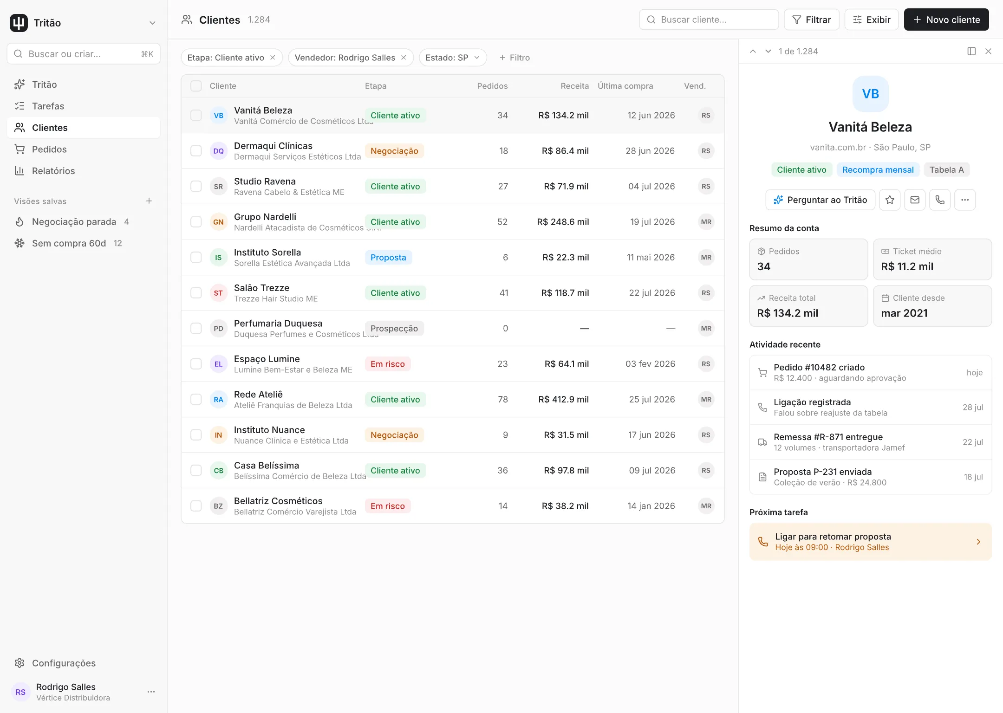Click the Novo cliente button
Screen dimensions: 1003x713
click(x=946, y=19)
